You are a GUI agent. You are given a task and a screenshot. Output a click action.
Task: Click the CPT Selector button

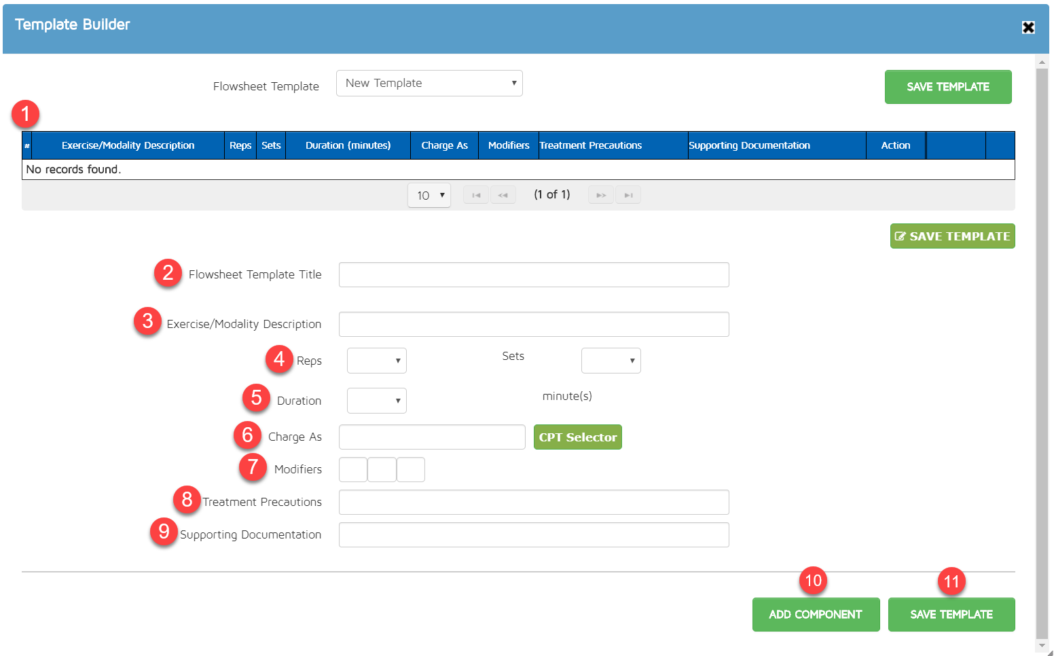[x=577, y=437]
